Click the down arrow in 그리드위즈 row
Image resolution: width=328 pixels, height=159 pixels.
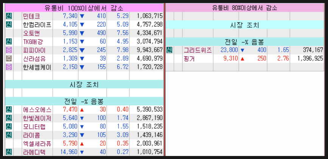click(242, 50)
